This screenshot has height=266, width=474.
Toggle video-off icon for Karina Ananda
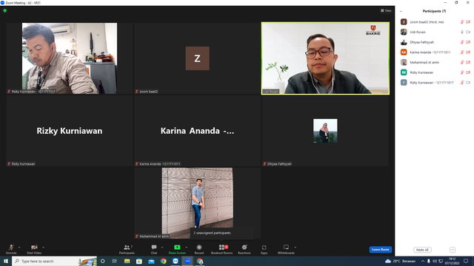click(468, 52)
